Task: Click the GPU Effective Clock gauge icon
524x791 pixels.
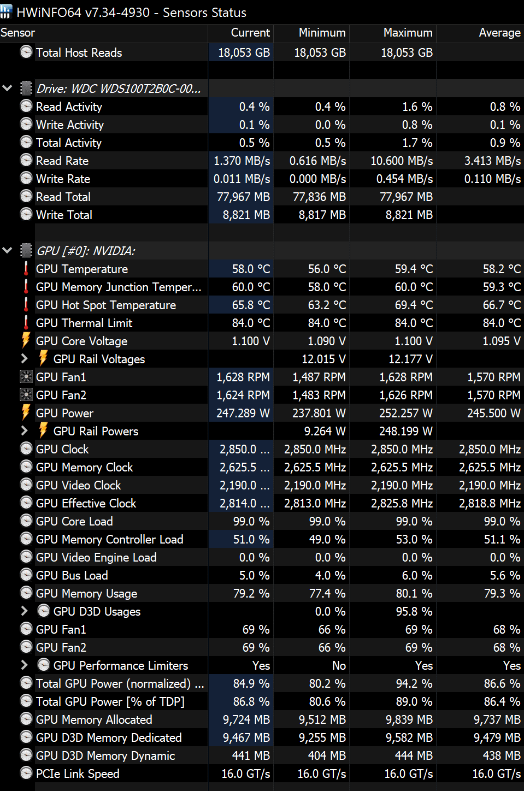Action: (26, 503)
